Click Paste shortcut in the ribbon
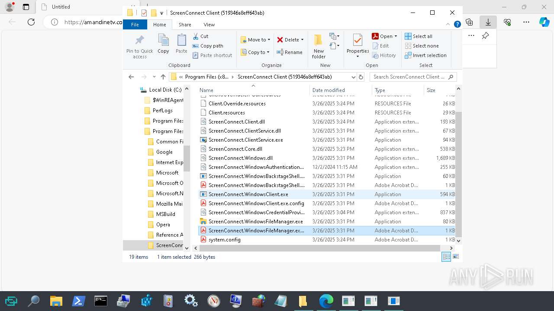Screen dimensions: 554x311 [212, 55]
